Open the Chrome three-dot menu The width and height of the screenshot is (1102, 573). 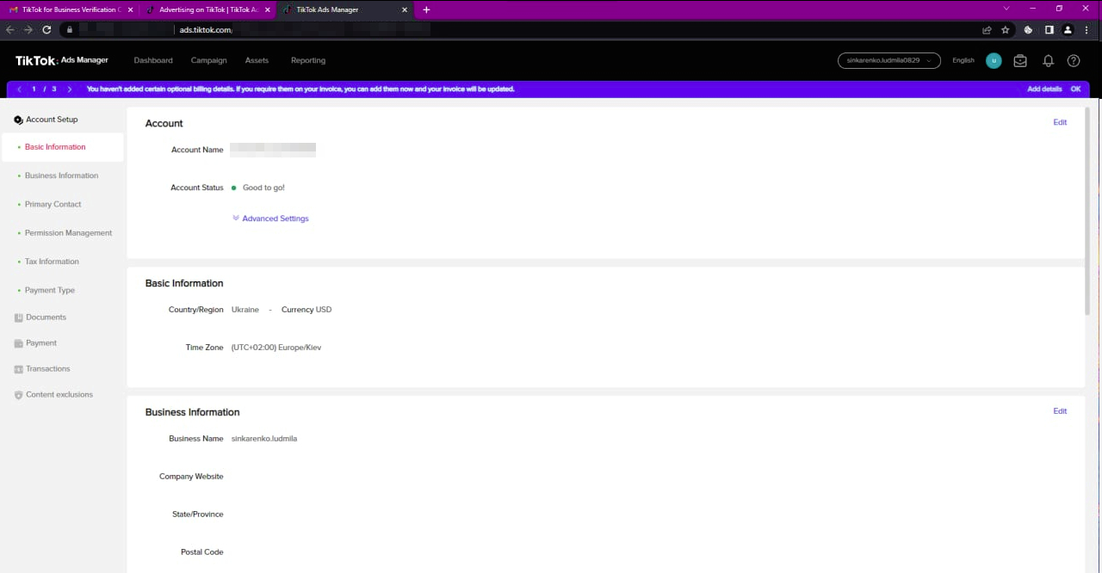pos(1087,29)
